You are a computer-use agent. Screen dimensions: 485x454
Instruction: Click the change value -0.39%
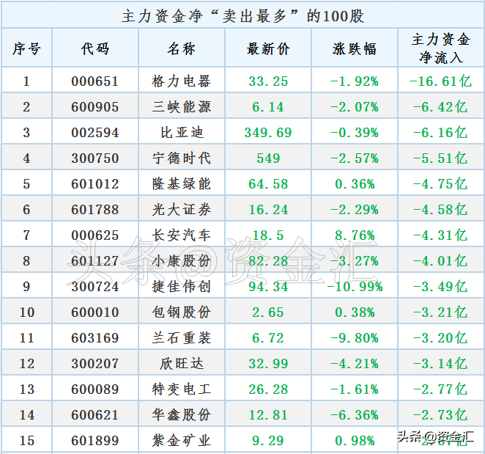[355, 133]
